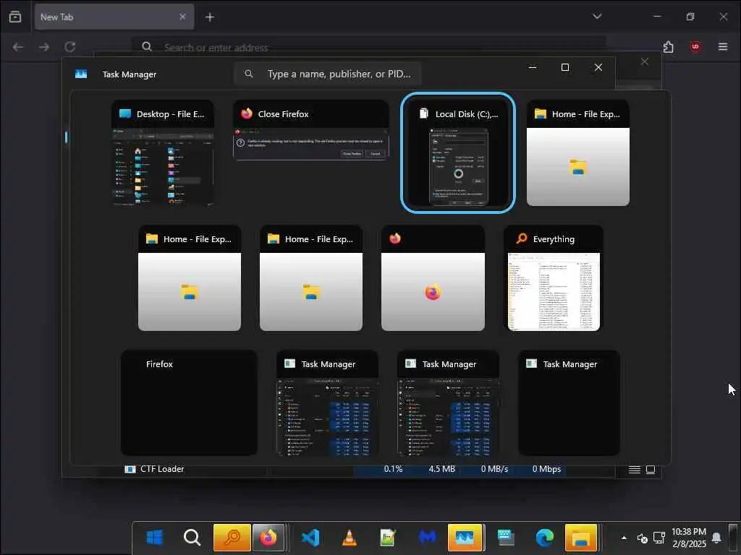Screen dimensions: 741x555
Task: Go forward with Firefox forward arrow
Action: [x=44, y=47]
